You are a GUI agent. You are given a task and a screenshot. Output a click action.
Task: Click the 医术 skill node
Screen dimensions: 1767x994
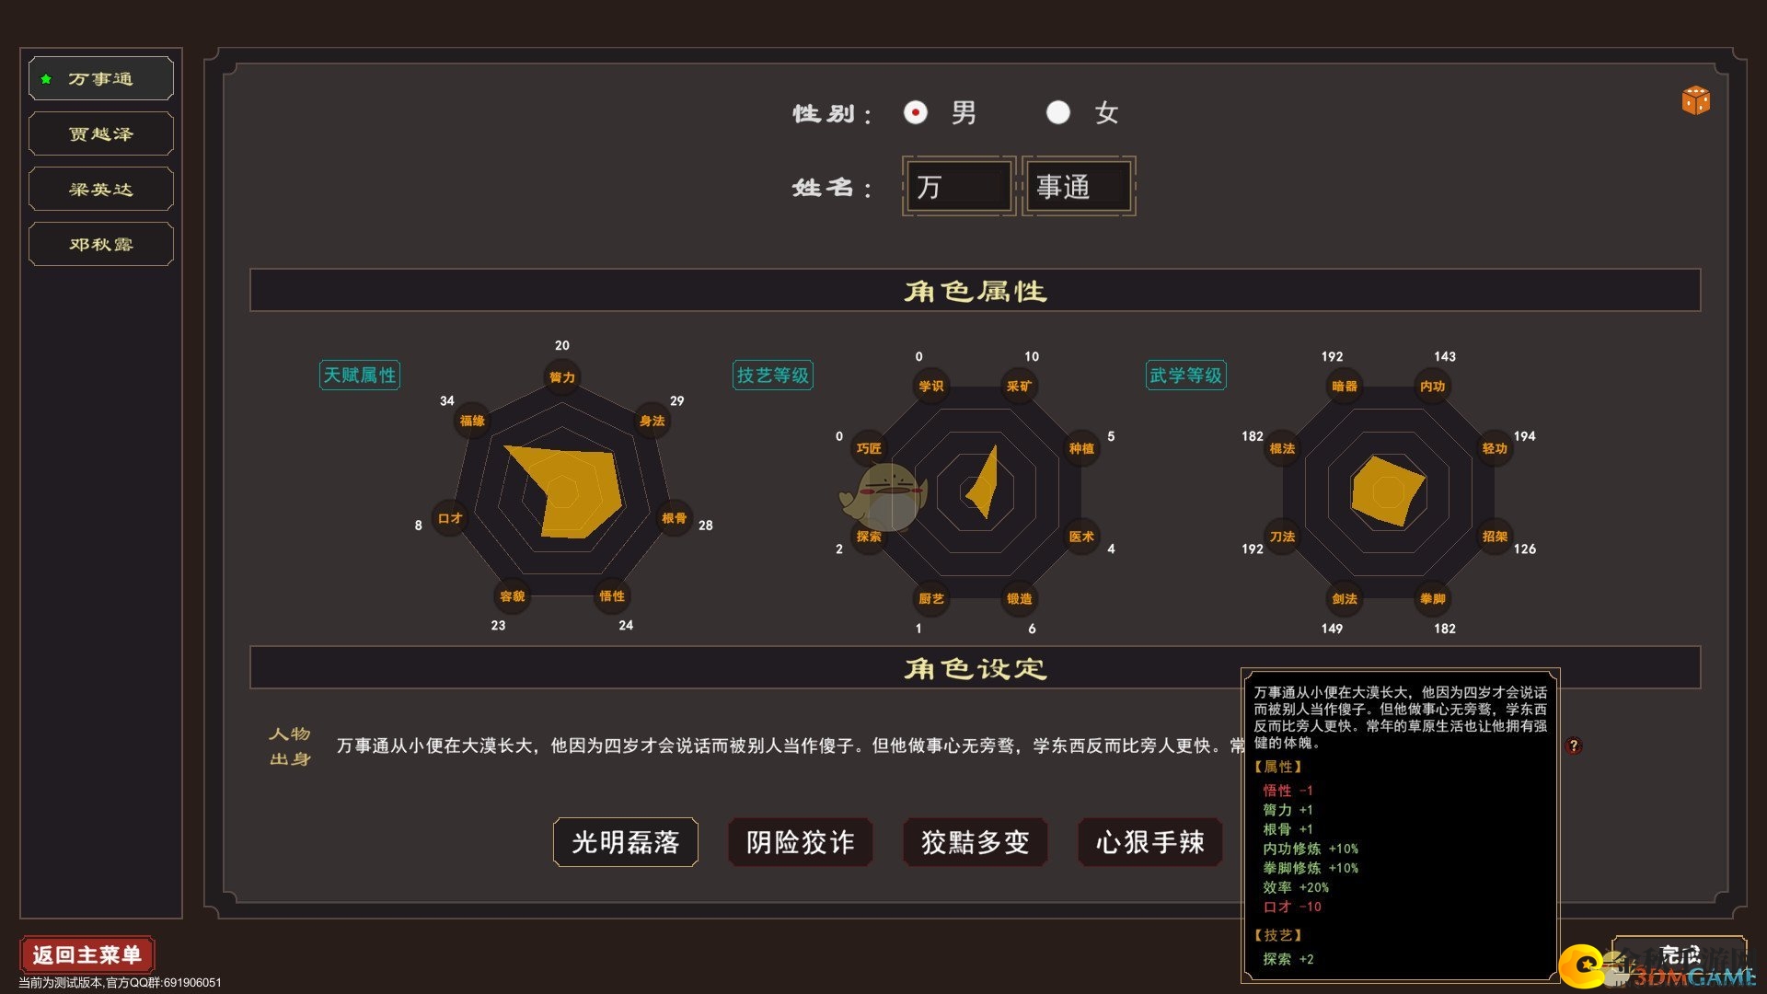point(1081,537)
